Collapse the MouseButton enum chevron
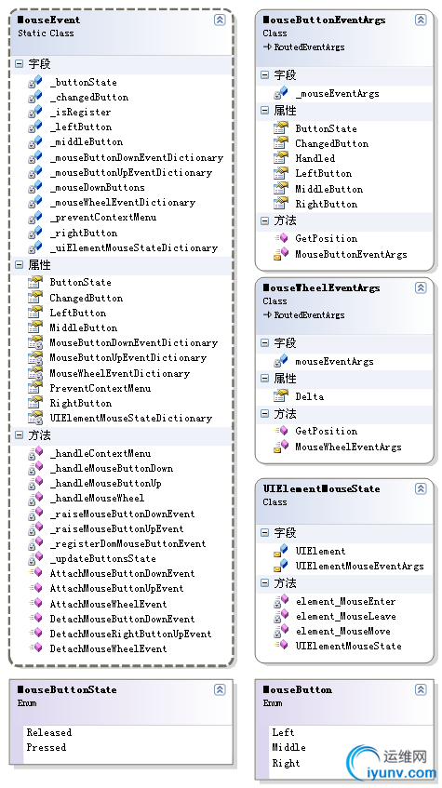Viewport: 442px width, 788px height. tap(421, 689)
